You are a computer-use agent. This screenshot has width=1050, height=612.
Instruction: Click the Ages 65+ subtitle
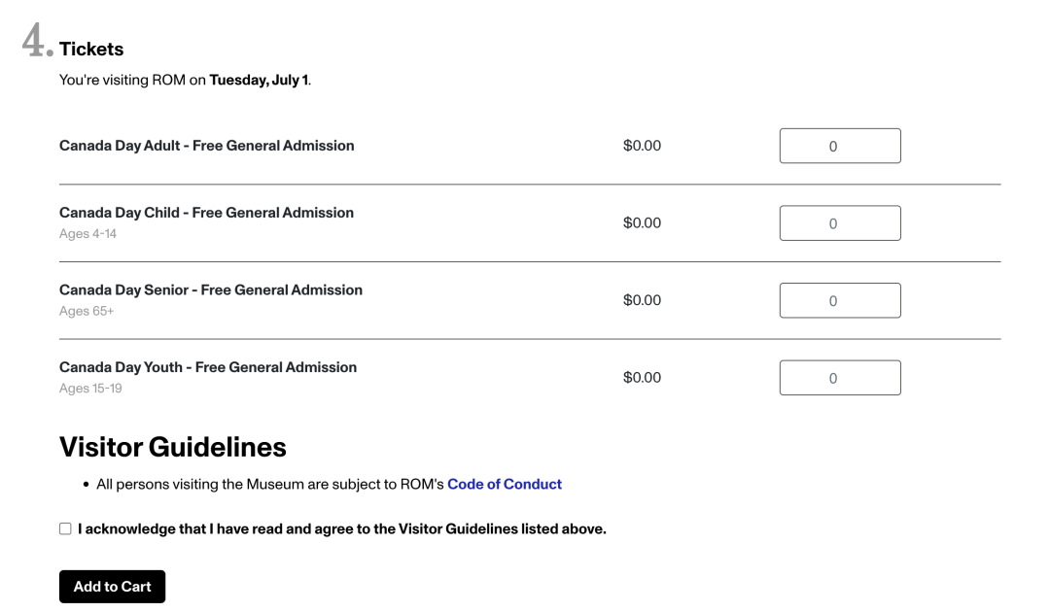point(87,311)
